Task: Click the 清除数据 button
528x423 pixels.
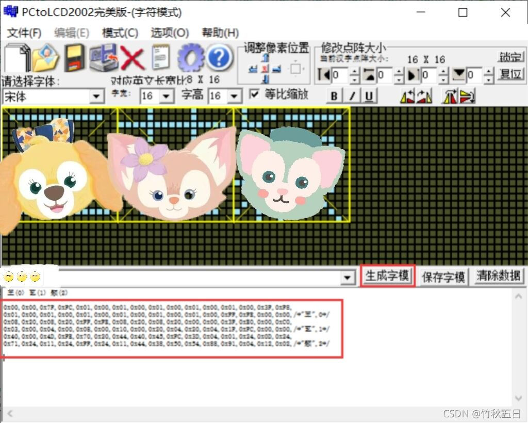Action: tap(499, 276)
